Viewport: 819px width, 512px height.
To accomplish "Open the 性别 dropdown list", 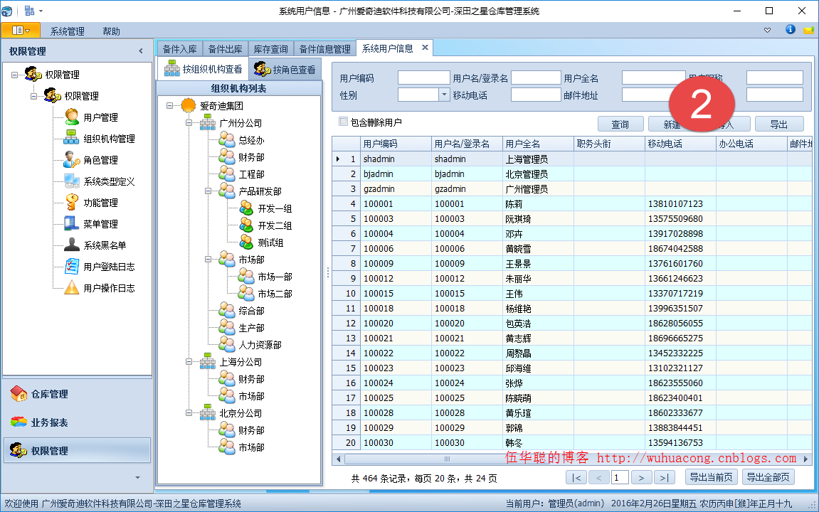I will click(x=444, y=95).
